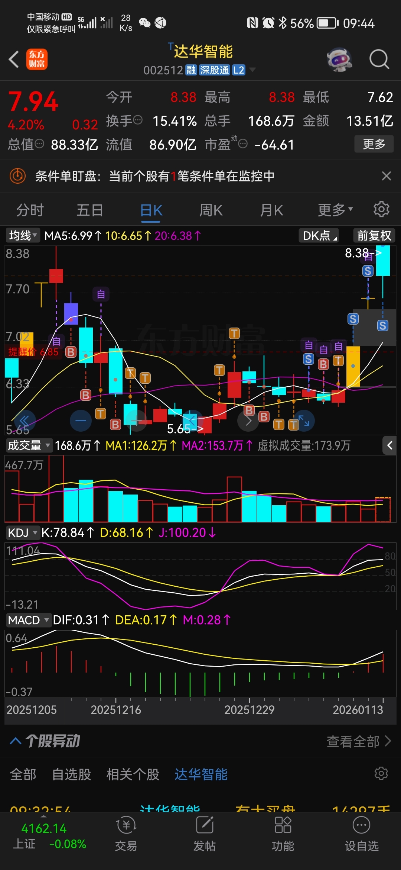Viewport: 401px width, 870px height.
Task: Switch to 分时 tab
Action: pyautogui.click(x=30, y=210)
